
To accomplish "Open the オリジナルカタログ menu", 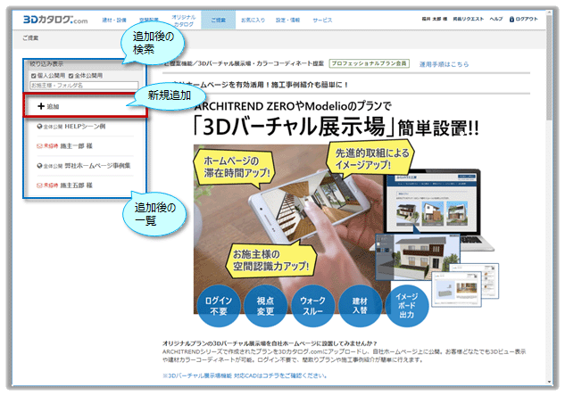I will pyautogui.click(x=184, y=18).
